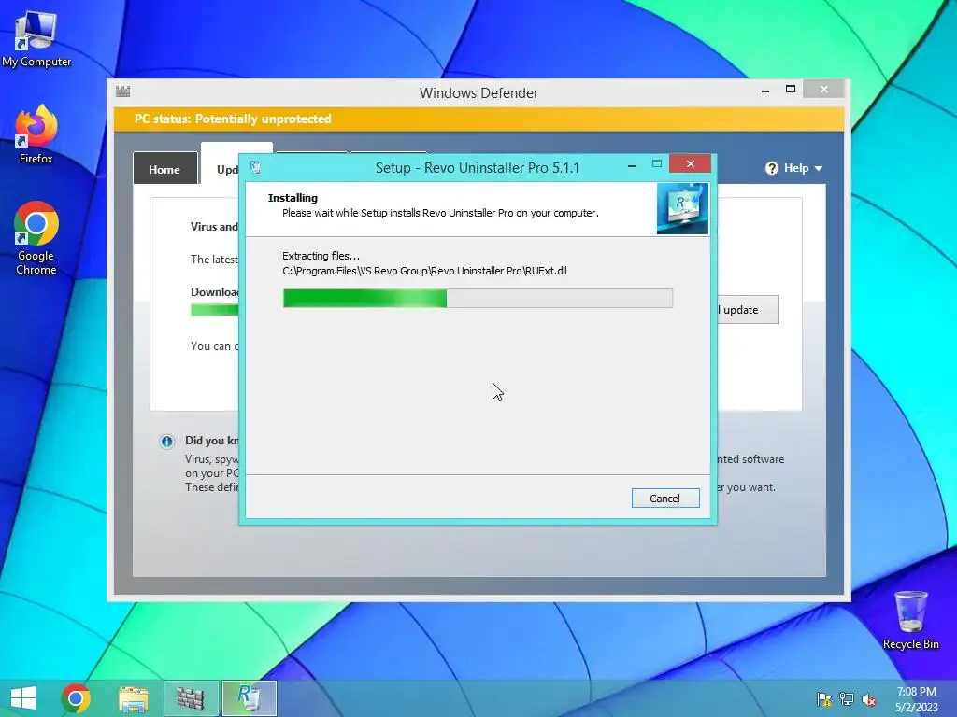Viewport: 957px width, 717px height.
Task: Click the Action Center flag tray icon
Action: tap(824, 699)
